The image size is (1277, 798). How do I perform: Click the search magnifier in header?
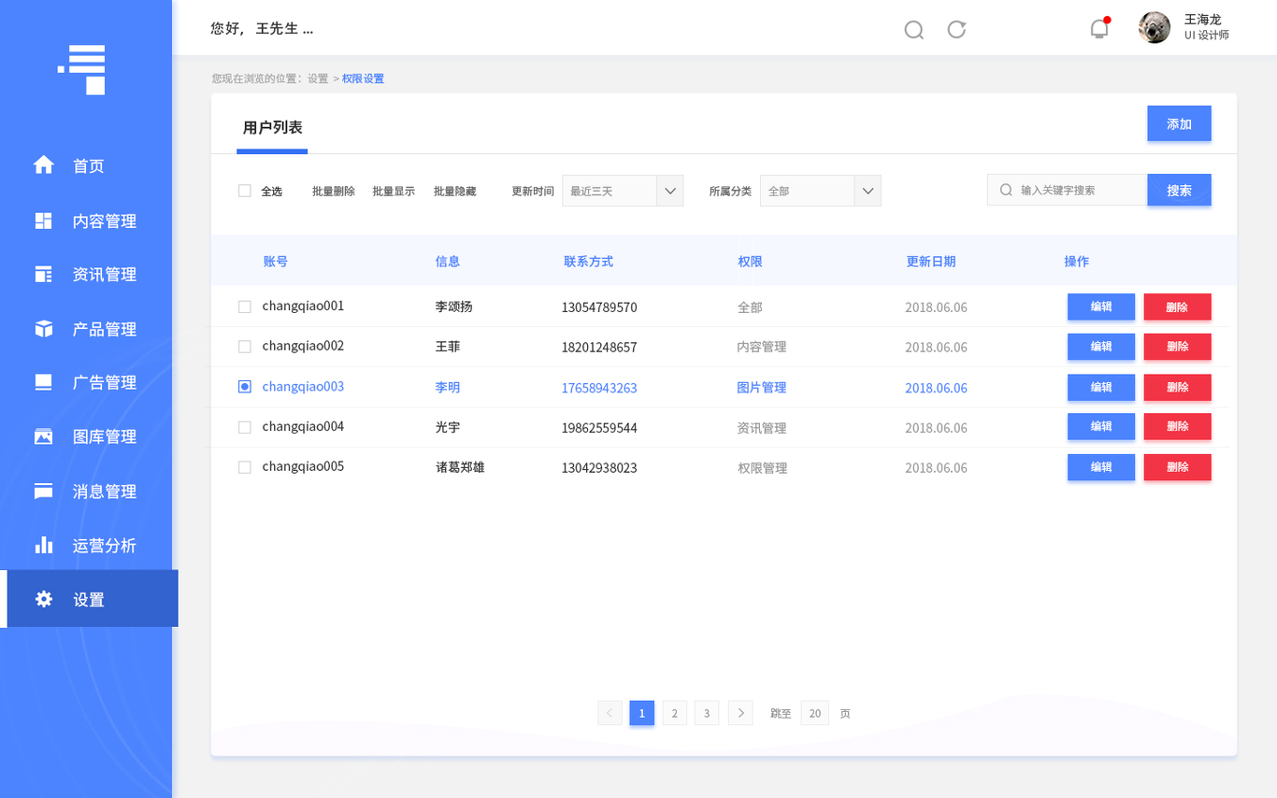coord(914,30)
